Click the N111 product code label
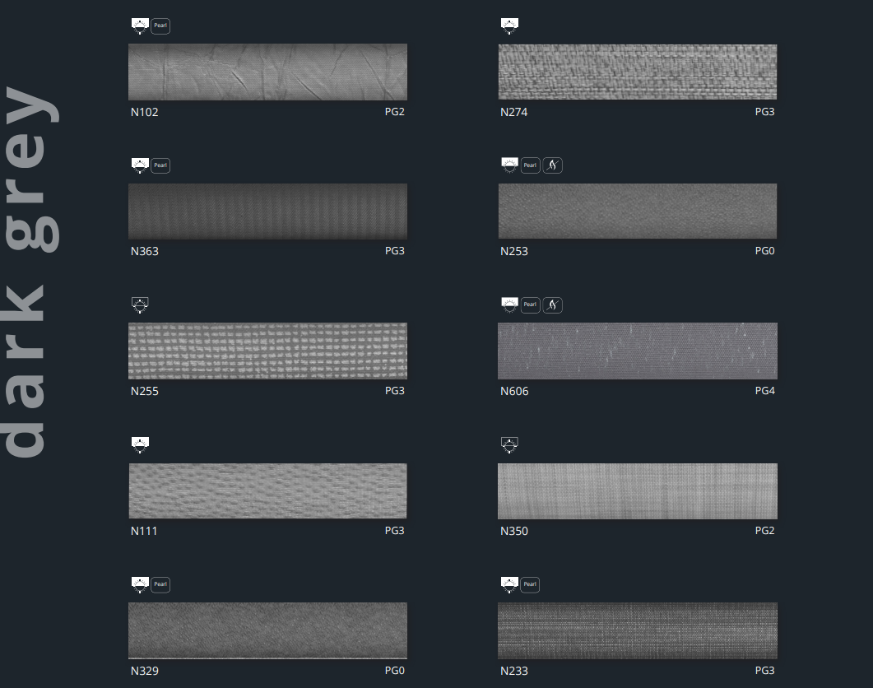This screenshot has width=873, height=688. (144, 531)
